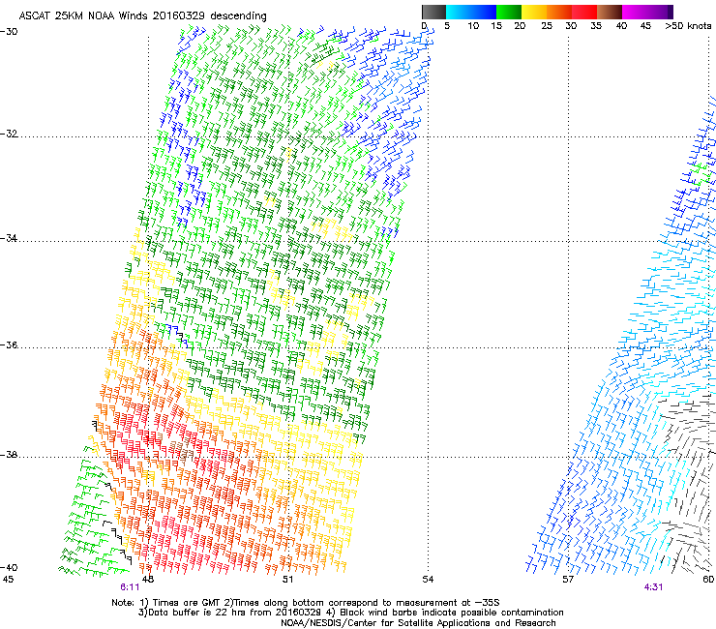The height and width of the screenshot is (629, 716).
Task: Click the '51' longitude label
Action: coord(287,580)
